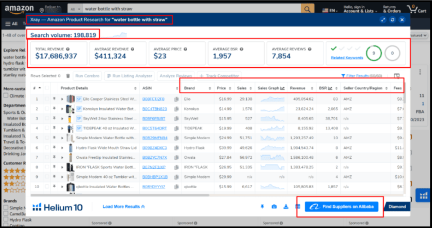This screenshot has height=228, width=432.
Task: Expand the Xray panel to full size
Action: tap(383, 20)
